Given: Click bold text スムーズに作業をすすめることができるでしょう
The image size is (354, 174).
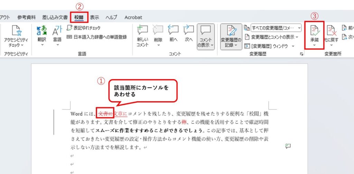Looking at the screenshot, I should pyautogui.click(x=149, y=130).
